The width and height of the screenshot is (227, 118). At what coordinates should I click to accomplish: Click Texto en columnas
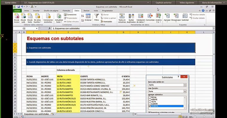point(122,18)
